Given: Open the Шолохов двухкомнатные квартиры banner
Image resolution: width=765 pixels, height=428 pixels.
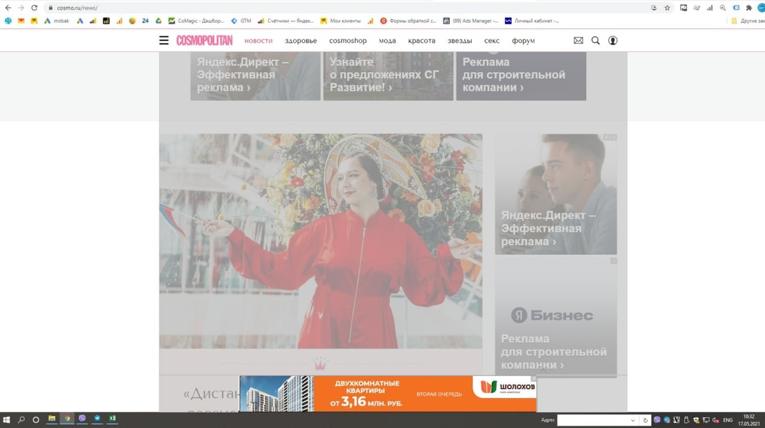Looking at the screenshot, I should (x=388, y=394).
